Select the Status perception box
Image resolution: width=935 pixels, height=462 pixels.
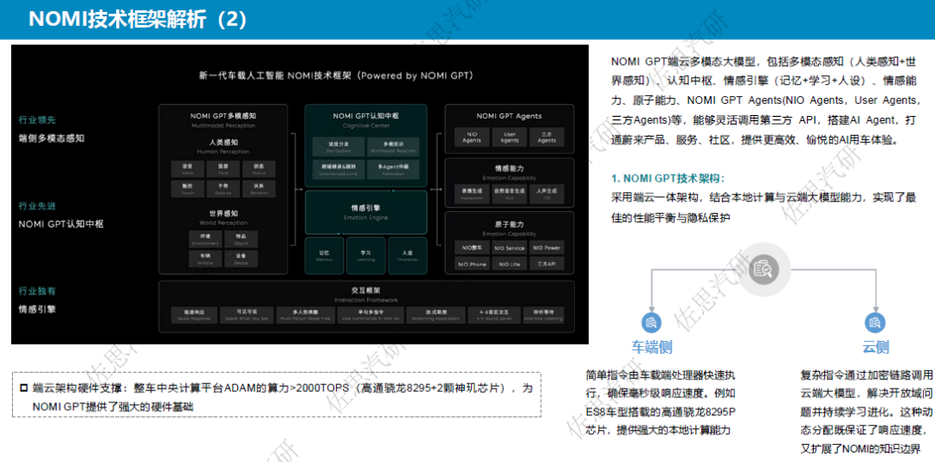coord(259,169)
